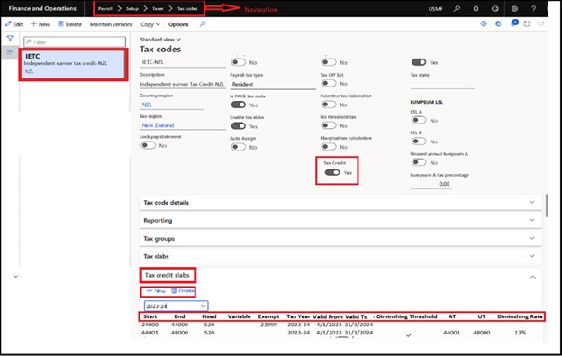The height and width of the screenshot is (357, 562).
Task: Sort by Diminshing Rate column header
Action: (520, 316)
